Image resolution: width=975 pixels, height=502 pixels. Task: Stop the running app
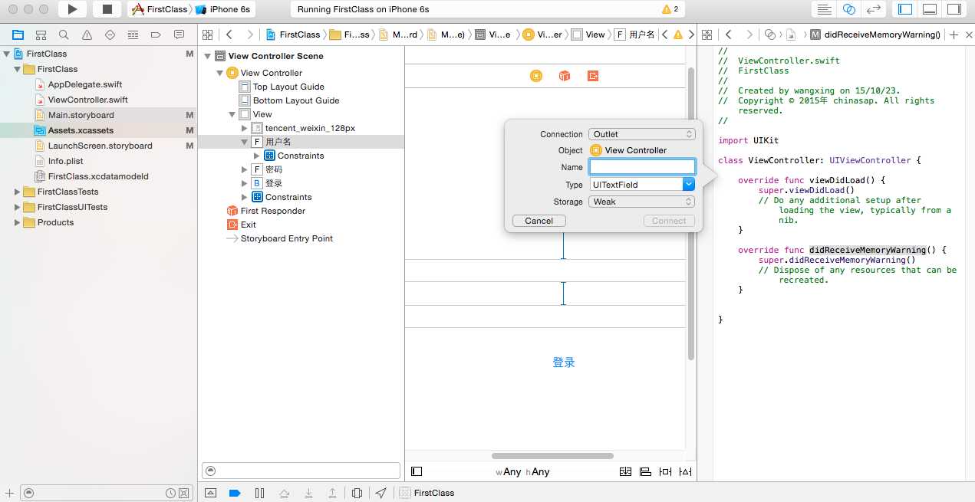click(x=107, y=9)
